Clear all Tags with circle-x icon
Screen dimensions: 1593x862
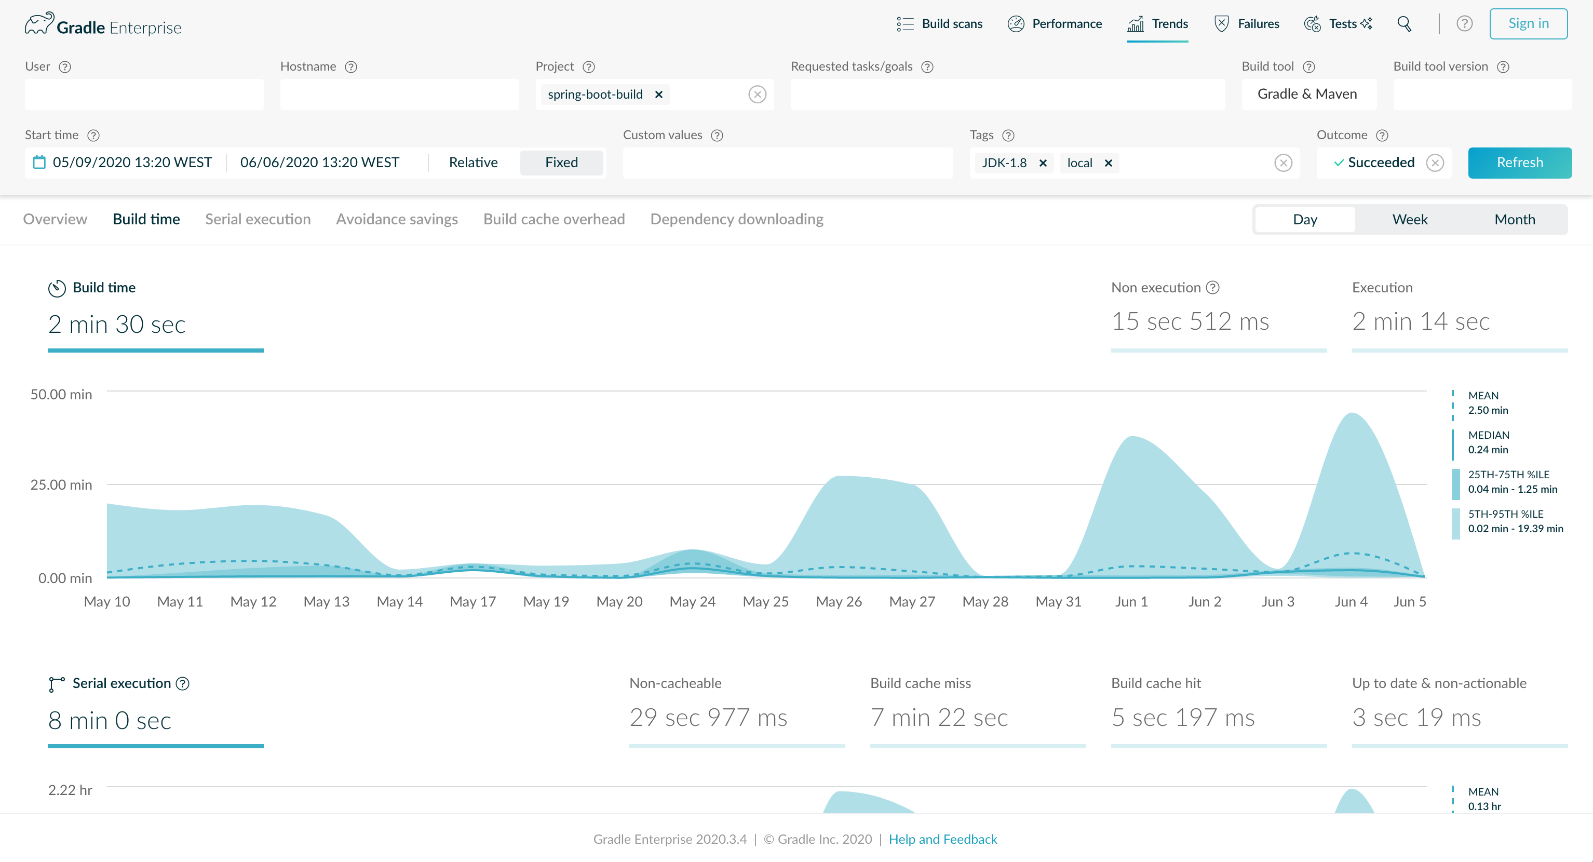point(1283,163)
